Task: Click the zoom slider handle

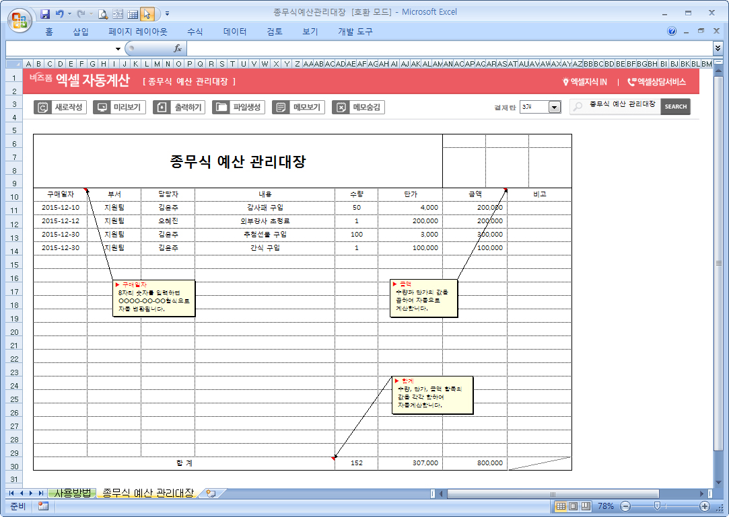Action: (657, 506)
